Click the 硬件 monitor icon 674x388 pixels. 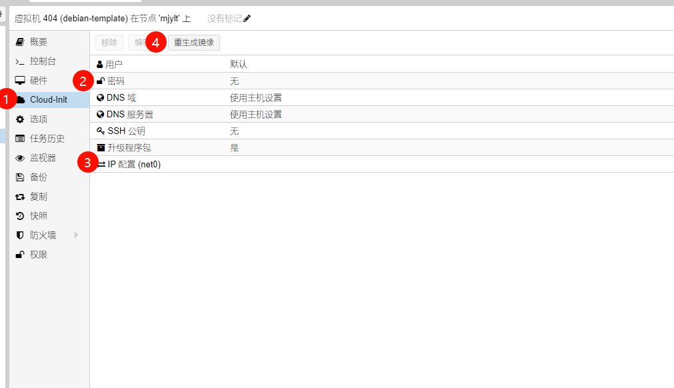pos(20,81)
